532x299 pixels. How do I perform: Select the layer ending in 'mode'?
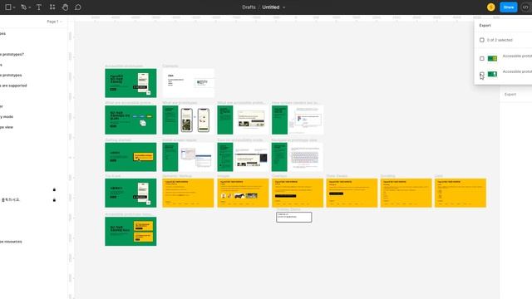(7, 116)
